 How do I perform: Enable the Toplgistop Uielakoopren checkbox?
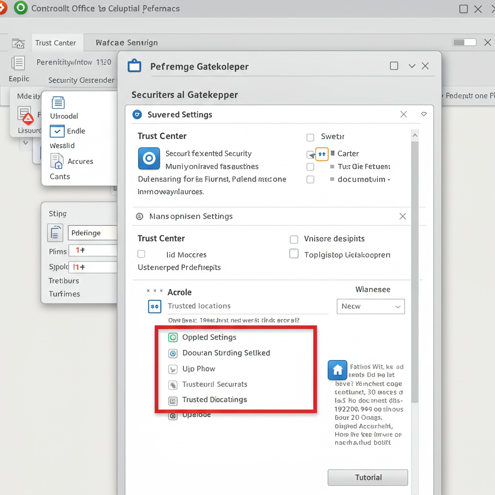click(x=294, y=253)
